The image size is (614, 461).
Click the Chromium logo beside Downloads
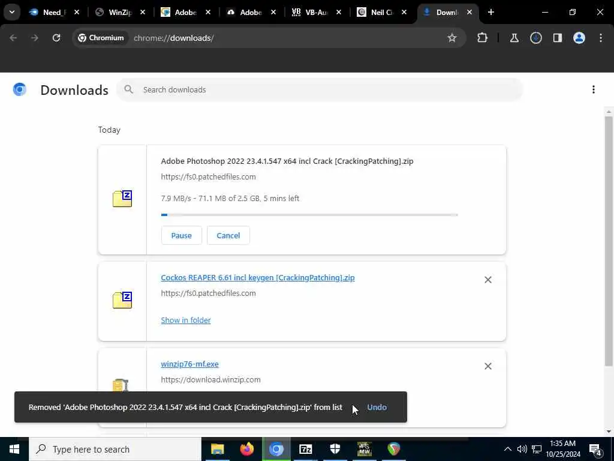20,90
